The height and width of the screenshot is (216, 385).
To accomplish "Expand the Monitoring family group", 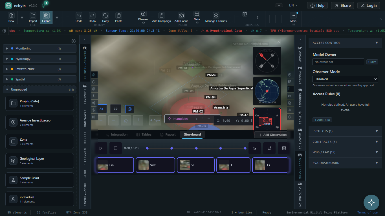I will tap(39, 49).
